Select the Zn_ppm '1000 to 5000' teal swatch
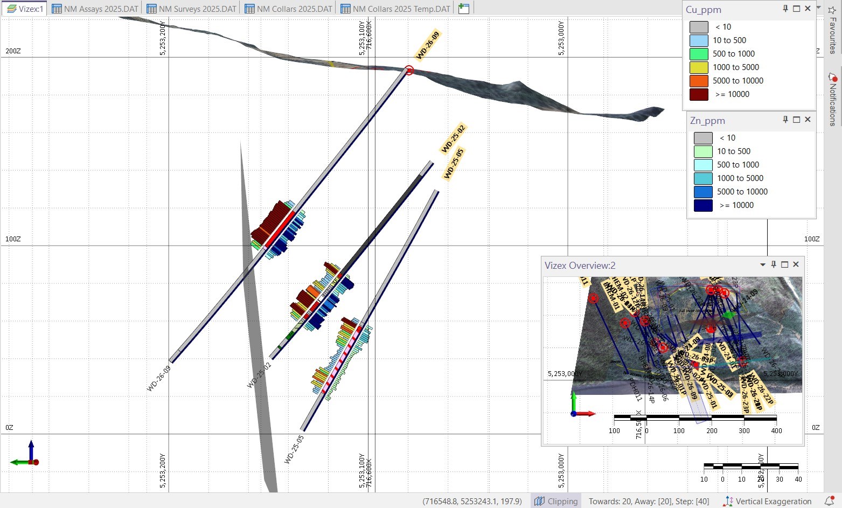The image size is (842, 508). coord(703,178)
